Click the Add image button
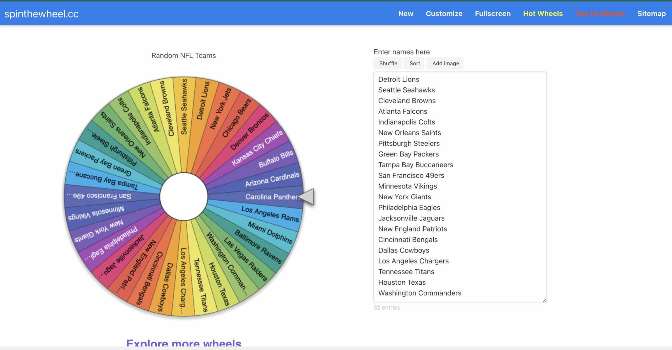This screenshot has width=672, height=350. pyautogui.click(x=445, y=63)
